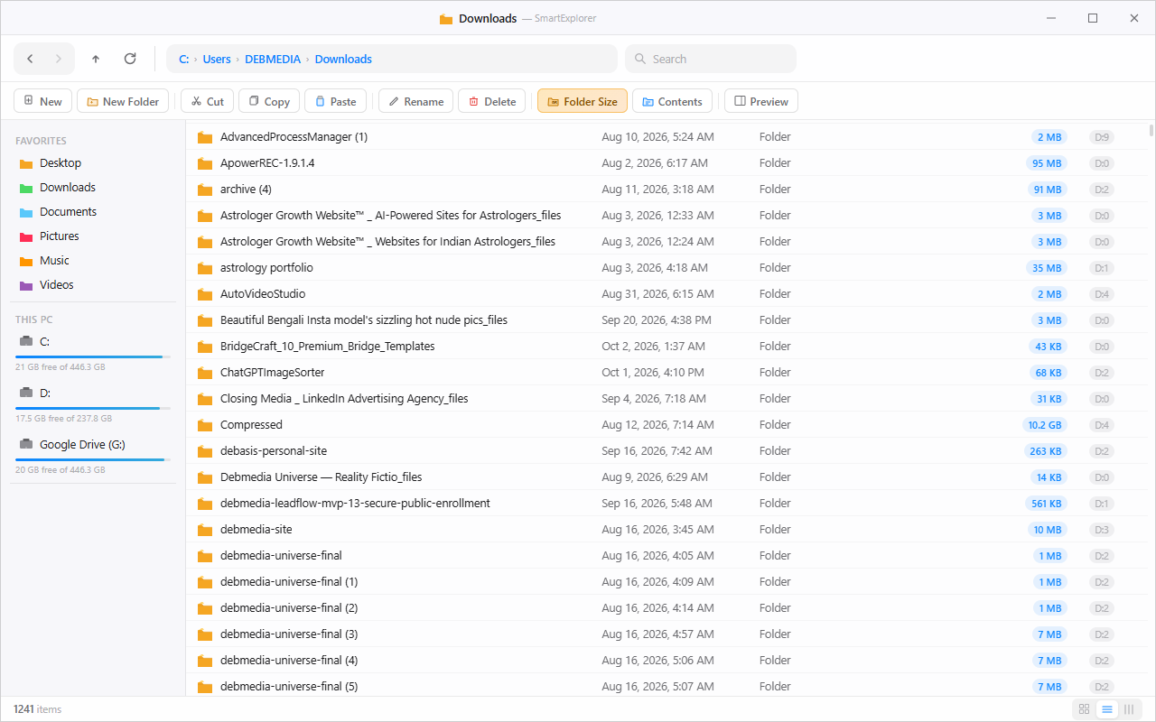The width and height of the screenshot is (1156, 722).
Task: Select the Debmedia Universe — Reality Fictio_files folder
Action: click(x=669, y=477)
